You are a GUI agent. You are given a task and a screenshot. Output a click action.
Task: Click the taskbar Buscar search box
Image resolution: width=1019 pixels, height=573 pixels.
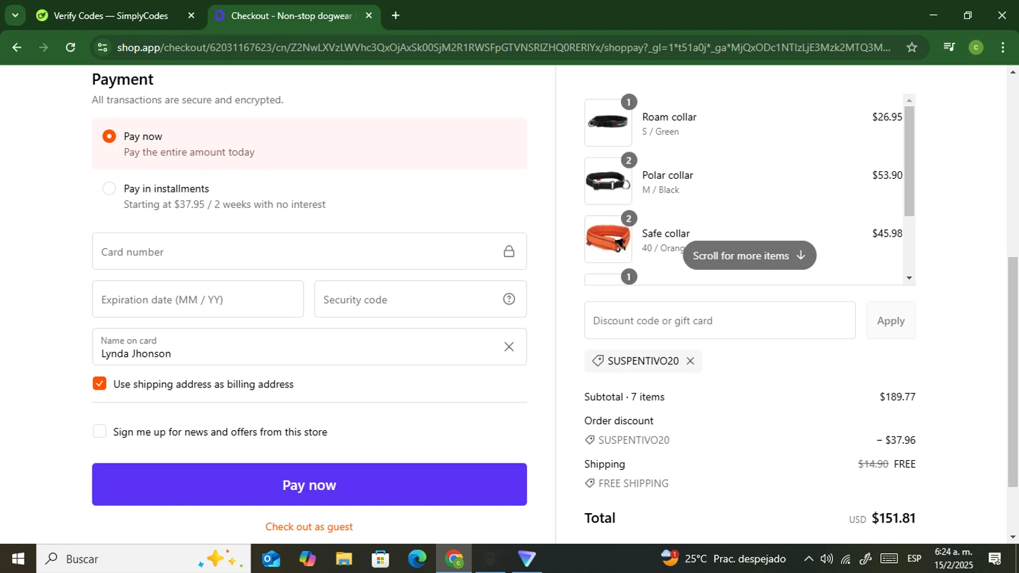pos(143,559)
